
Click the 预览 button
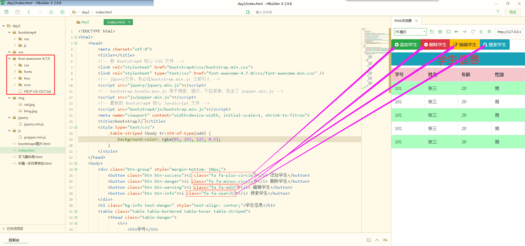tap(513, 12)
